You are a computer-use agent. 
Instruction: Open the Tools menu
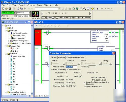tap(40, 5)
